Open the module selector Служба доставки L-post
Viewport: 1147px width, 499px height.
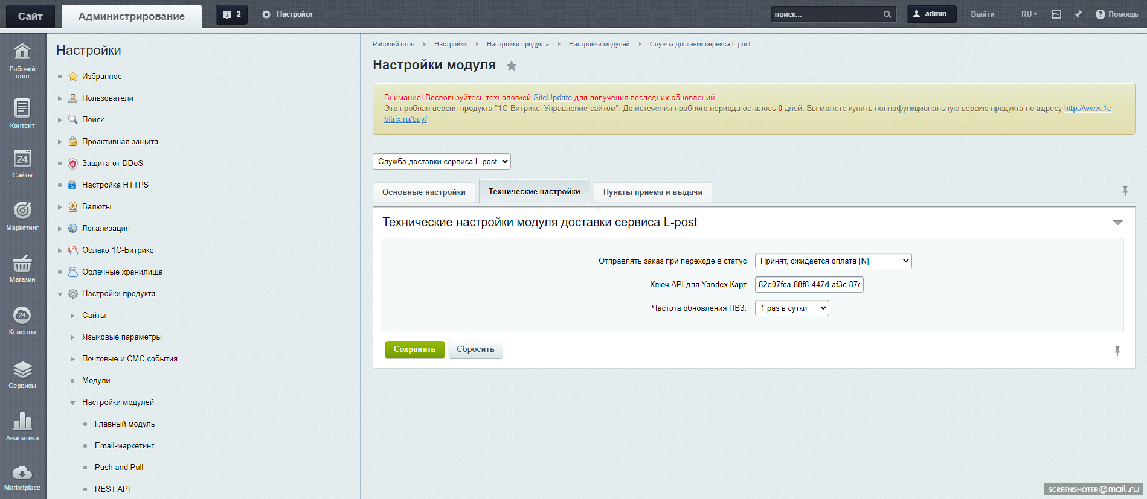pyautogui.click(x=442, y=162)
